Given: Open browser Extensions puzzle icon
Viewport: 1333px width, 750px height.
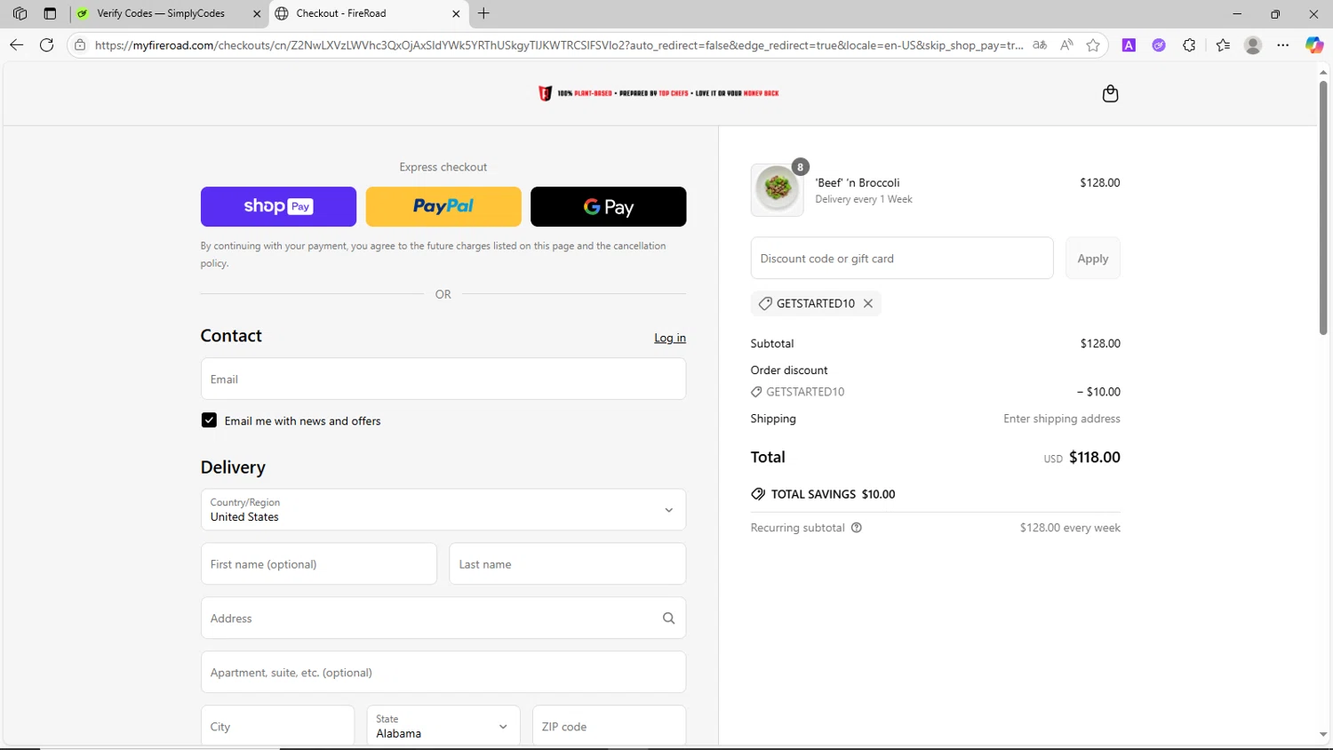Looking at the screenshot, I should tap(1189, 44).
